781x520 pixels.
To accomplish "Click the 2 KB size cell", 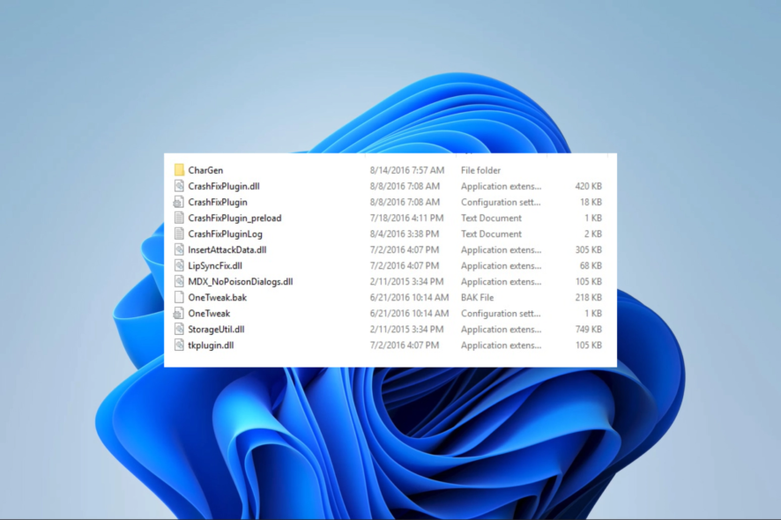I will pos(592,234).
